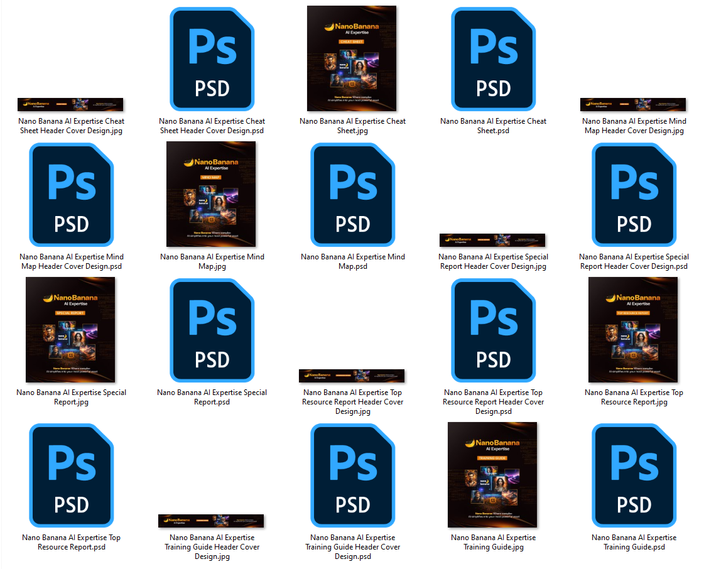Click the Top Resource Report.psd icon
The image size is (704, 569).
pos(71,475)
